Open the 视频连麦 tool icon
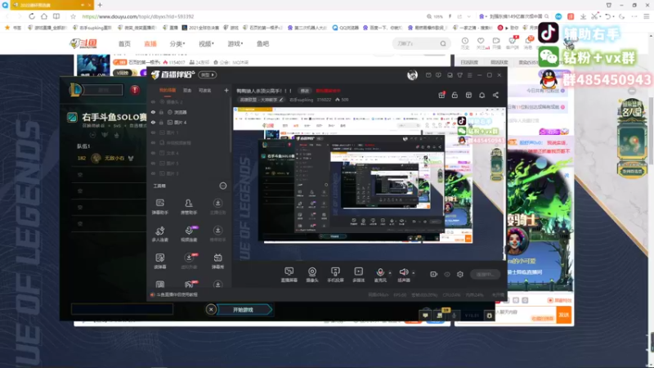This screenshot has width=654, height=368. (x=189, y=234)
